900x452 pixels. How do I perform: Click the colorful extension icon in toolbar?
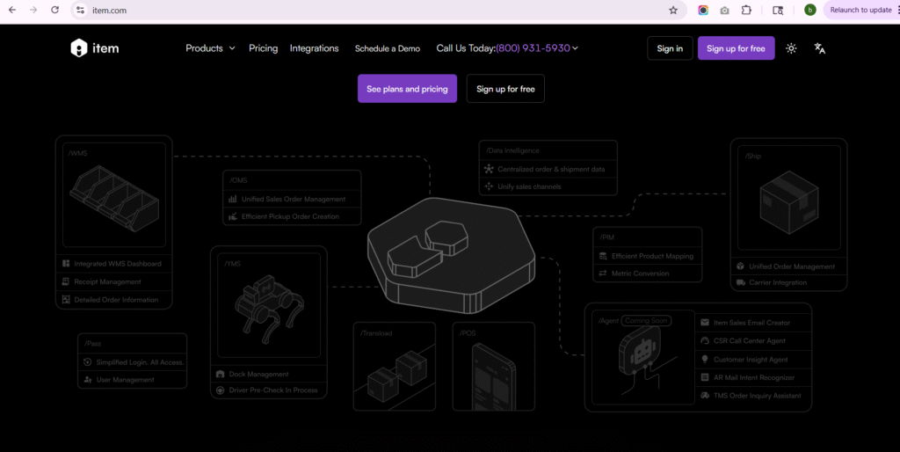(x=703, y=10)
